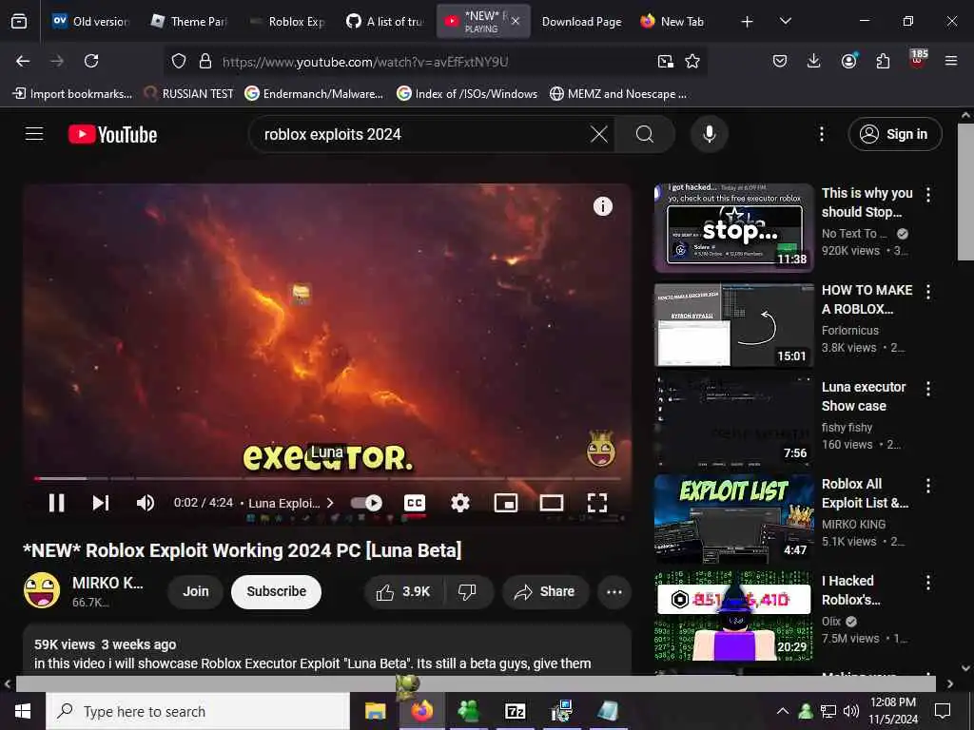The width and height of the screenshot is (974, 730).
Task: Clear the YouTube search box text
Action: (599, 134)
